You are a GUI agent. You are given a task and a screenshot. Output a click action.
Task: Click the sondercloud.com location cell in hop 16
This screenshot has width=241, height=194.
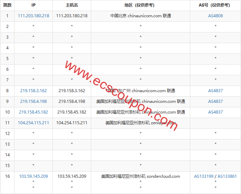(x=141, y=176)
